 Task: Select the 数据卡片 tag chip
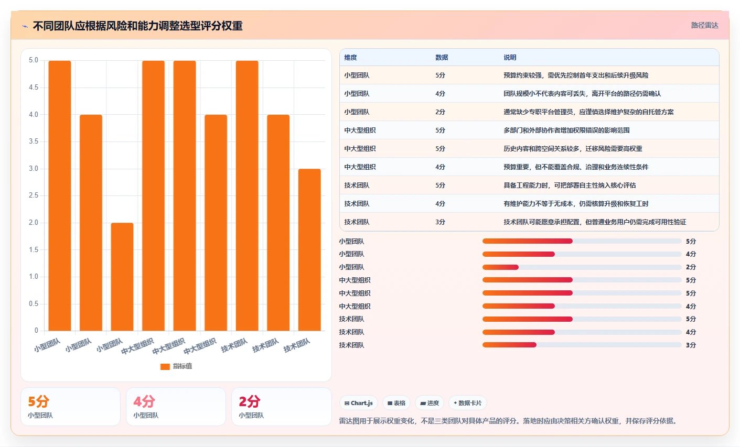[x=468, y=403]
